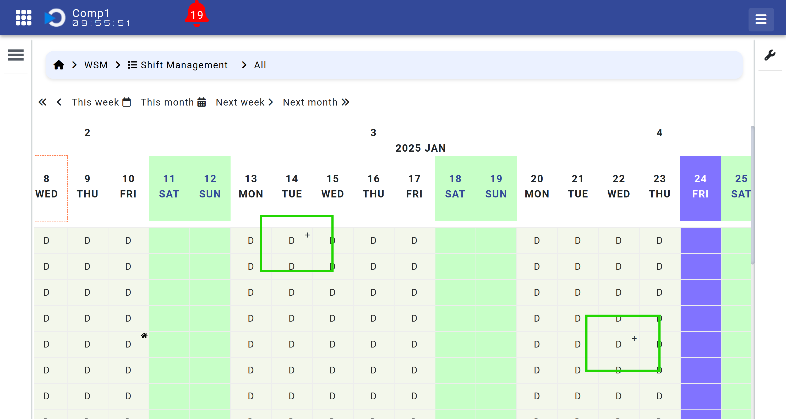Screen dimensions: 786x419
Task: Click the week number 4 label
Action: tap(659, 133)
